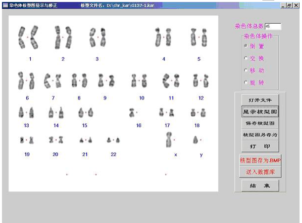Click the app icon in title bar

5,4
